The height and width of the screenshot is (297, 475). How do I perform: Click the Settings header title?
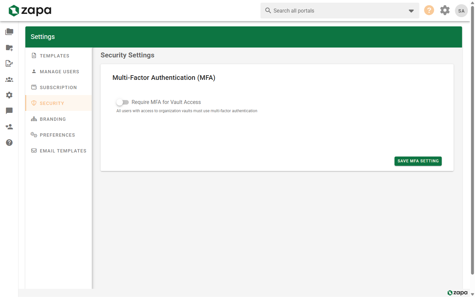[x=43, y=37]
